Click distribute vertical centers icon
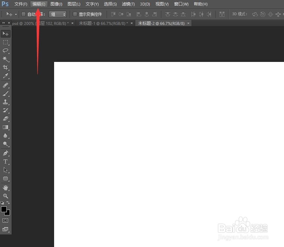 175,14
